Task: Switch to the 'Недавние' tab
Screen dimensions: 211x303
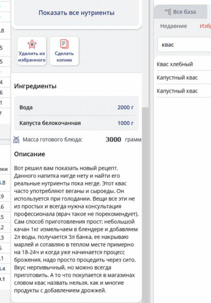Action: click(174, 26)
